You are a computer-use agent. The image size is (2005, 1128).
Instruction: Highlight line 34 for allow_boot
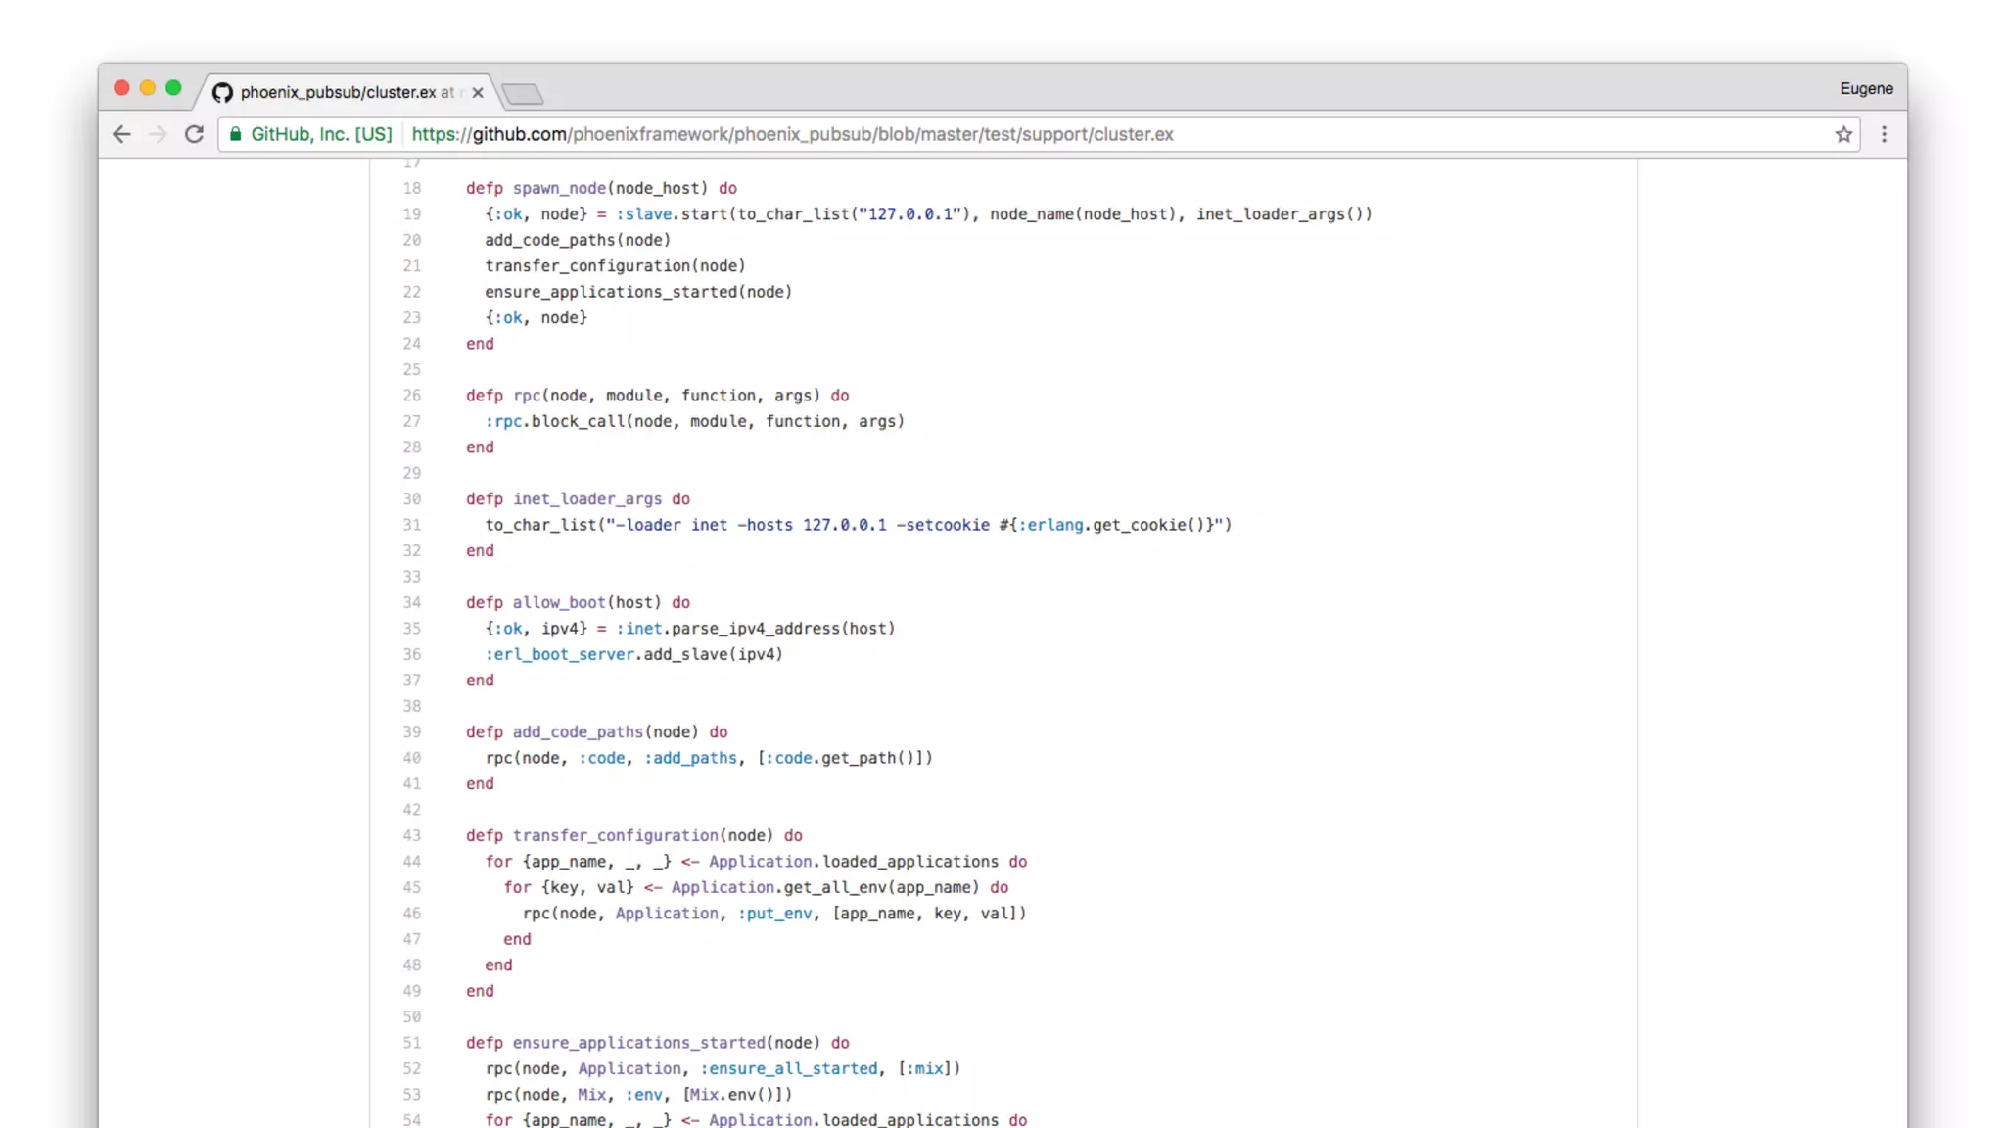[x=412, y=603]
